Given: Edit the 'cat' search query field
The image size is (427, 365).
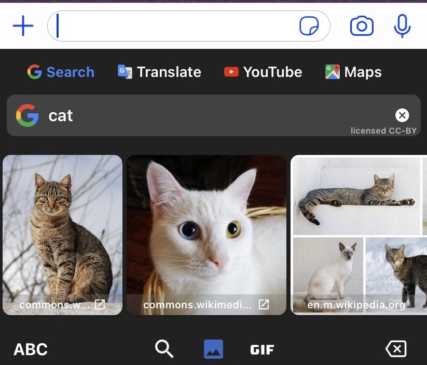Looking at the screenshot, I should 214,115.
